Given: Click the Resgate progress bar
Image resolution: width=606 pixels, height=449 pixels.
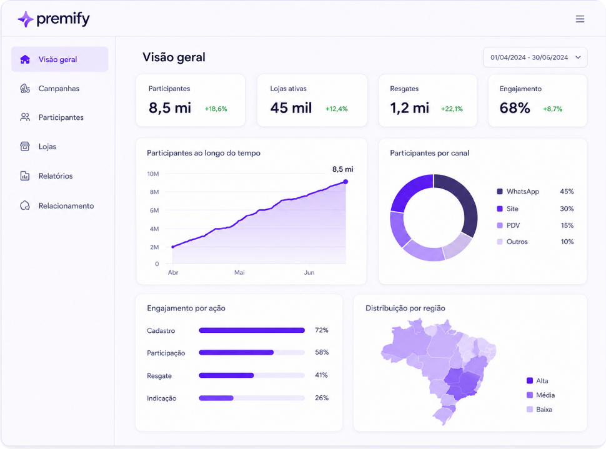Looking at the screenshot, I should point(252,375).
